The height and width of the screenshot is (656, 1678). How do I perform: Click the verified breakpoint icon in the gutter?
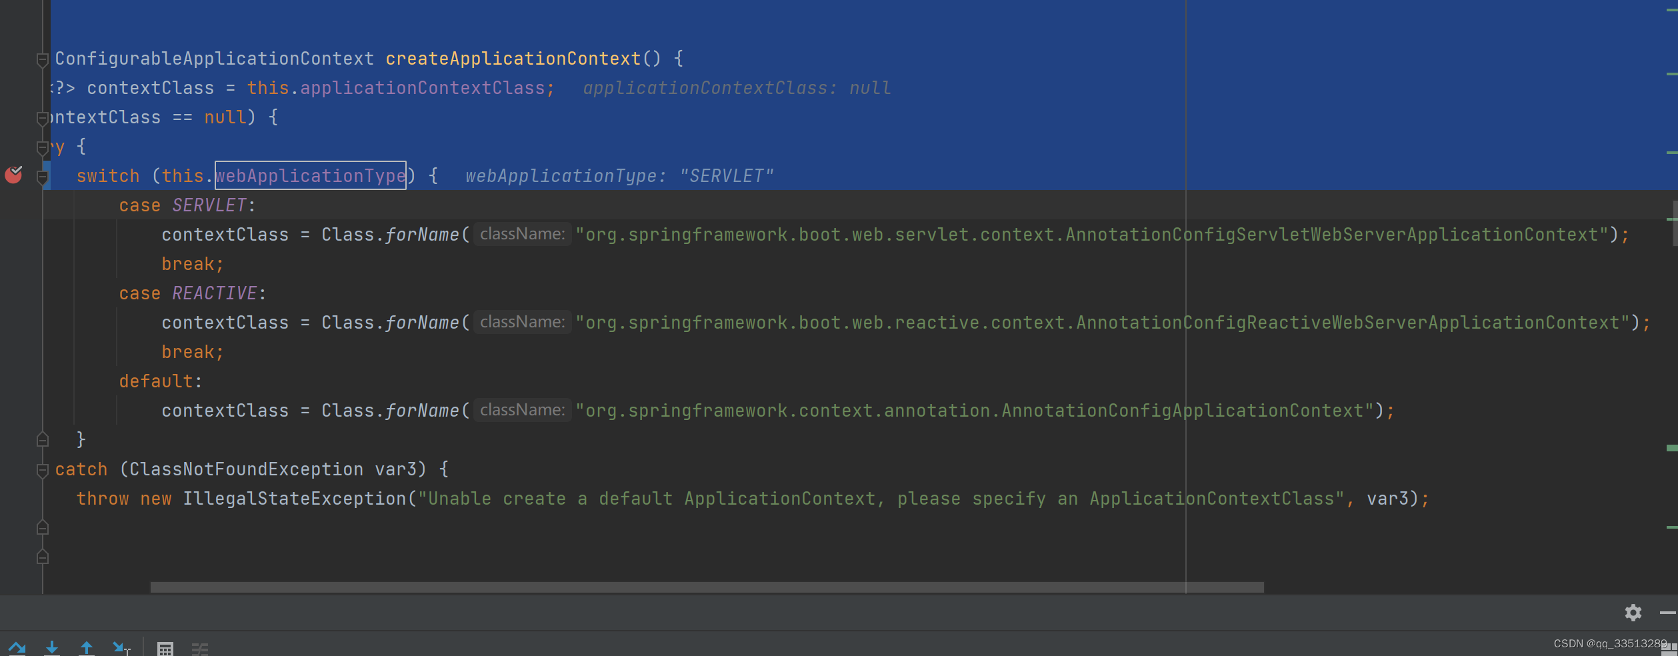(x=15, y=175)
